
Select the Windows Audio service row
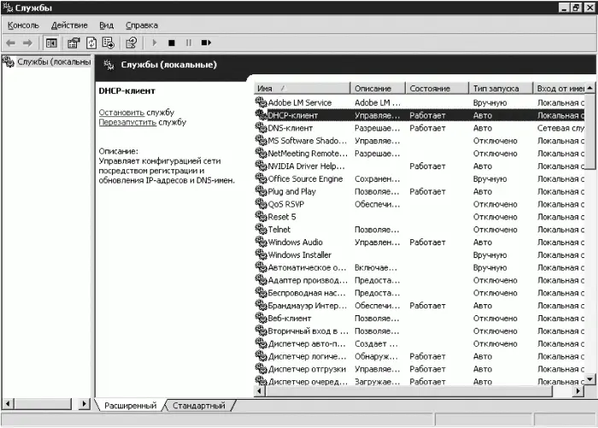[x=419, y=243]
